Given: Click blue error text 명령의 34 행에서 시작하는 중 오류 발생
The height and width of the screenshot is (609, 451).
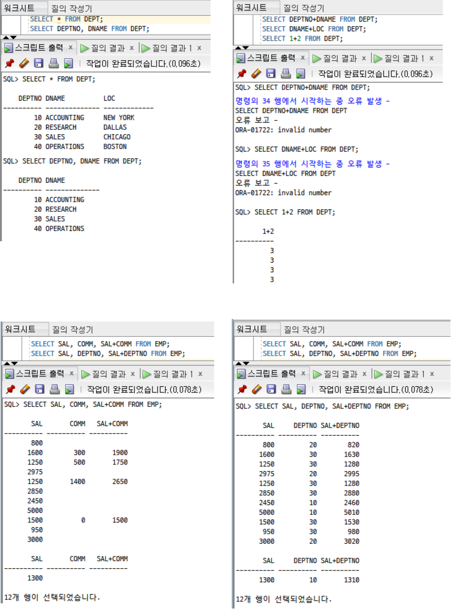Looking at the screenshot, I should (312, 101).
